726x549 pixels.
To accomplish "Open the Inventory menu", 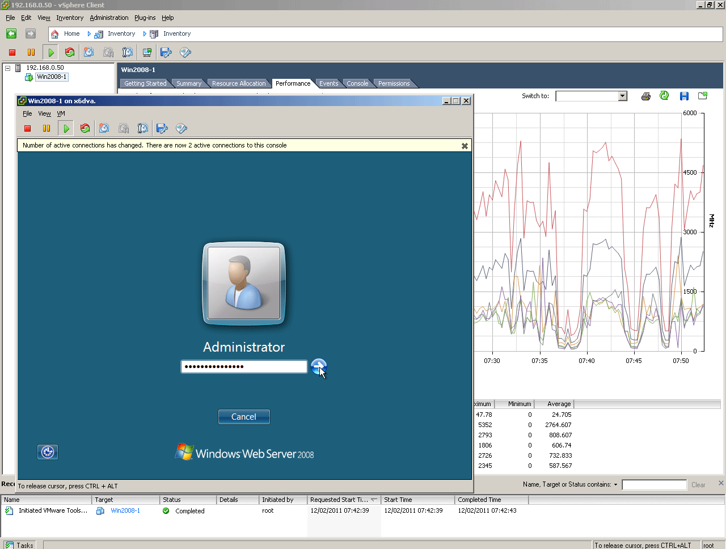I will (70, 18).
